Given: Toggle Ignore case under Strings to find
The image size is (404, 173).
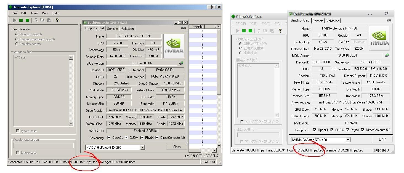Looking at the screenshot, I should tap(18, 131).
